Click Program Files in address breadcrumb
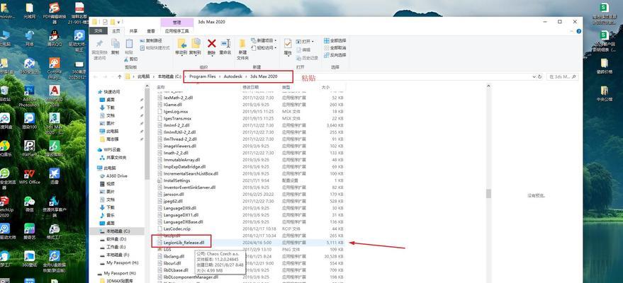The image size is (623, 283). (x=202, y=76)
